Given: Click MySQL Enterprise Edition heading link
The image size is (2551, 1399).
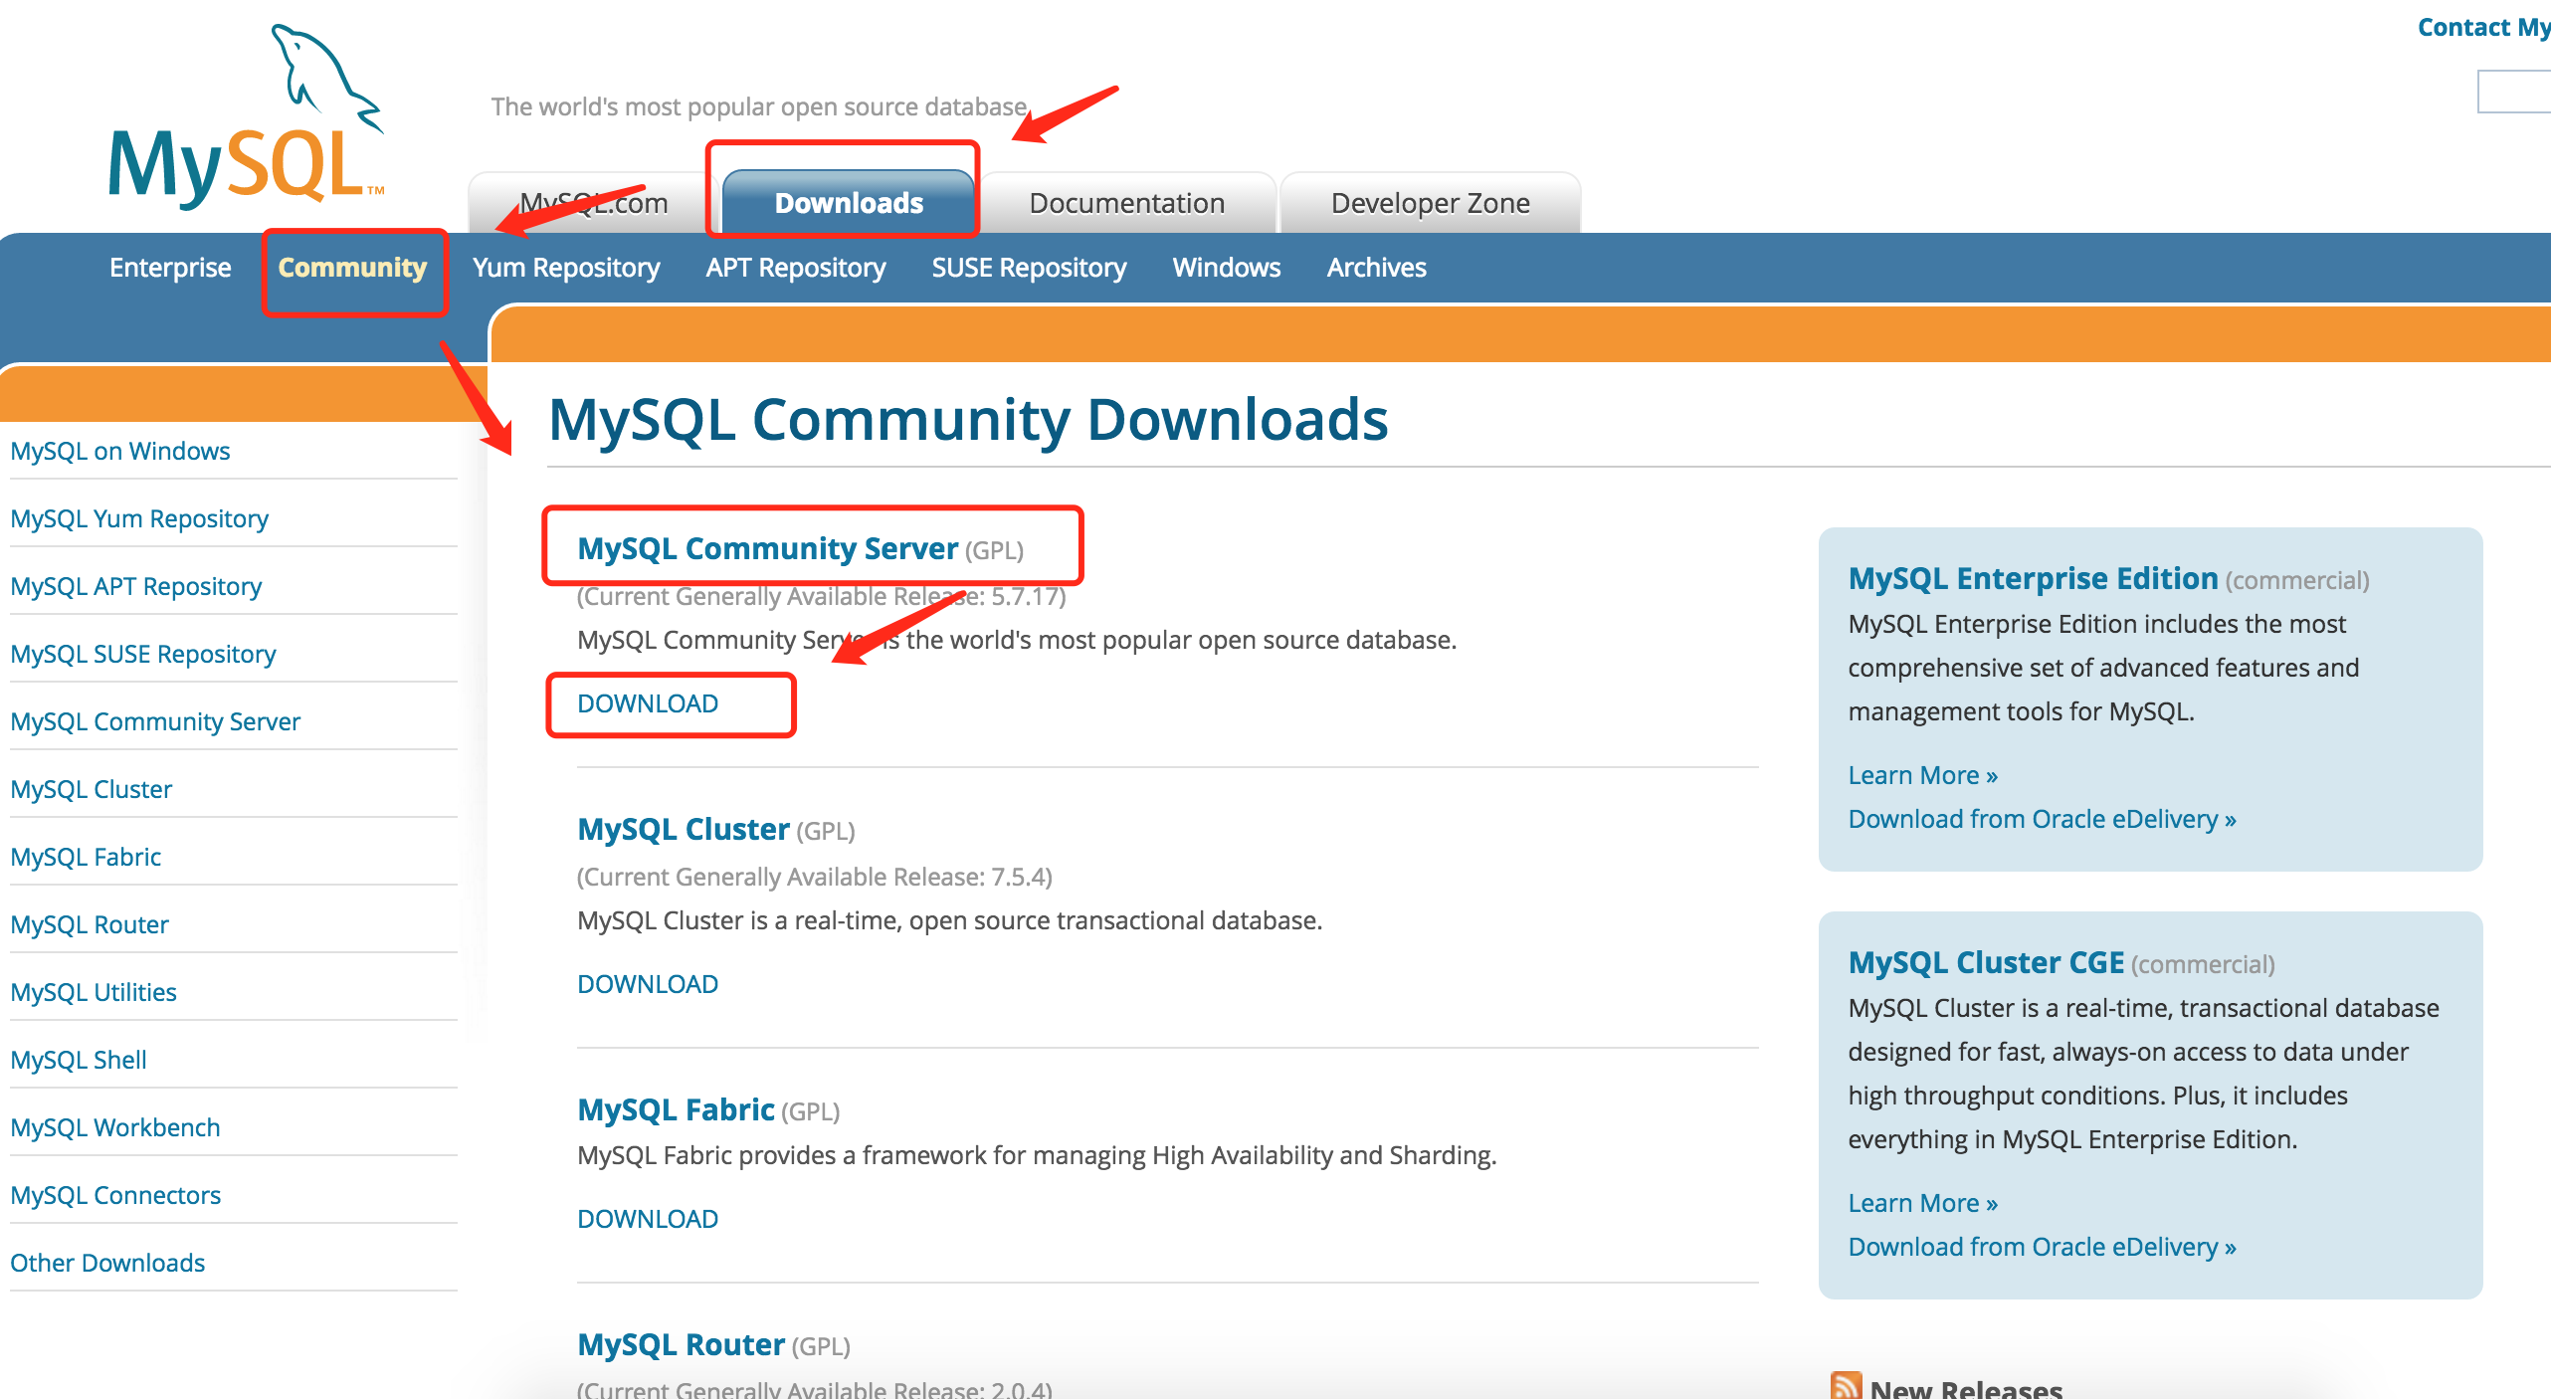Looking at the screenshot, I should [x=2033, y=578].
